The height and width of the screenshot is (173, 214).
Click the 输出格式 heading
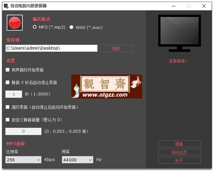(41, 19)
